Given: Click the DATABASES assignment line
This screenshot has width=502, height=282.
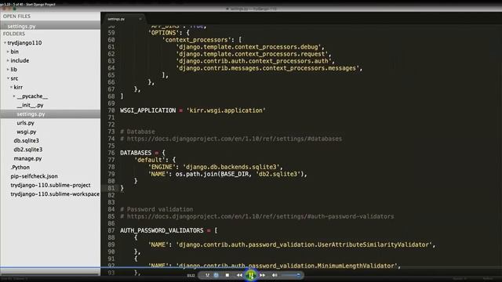Looking at the screenshot, I should pos(143,153).
